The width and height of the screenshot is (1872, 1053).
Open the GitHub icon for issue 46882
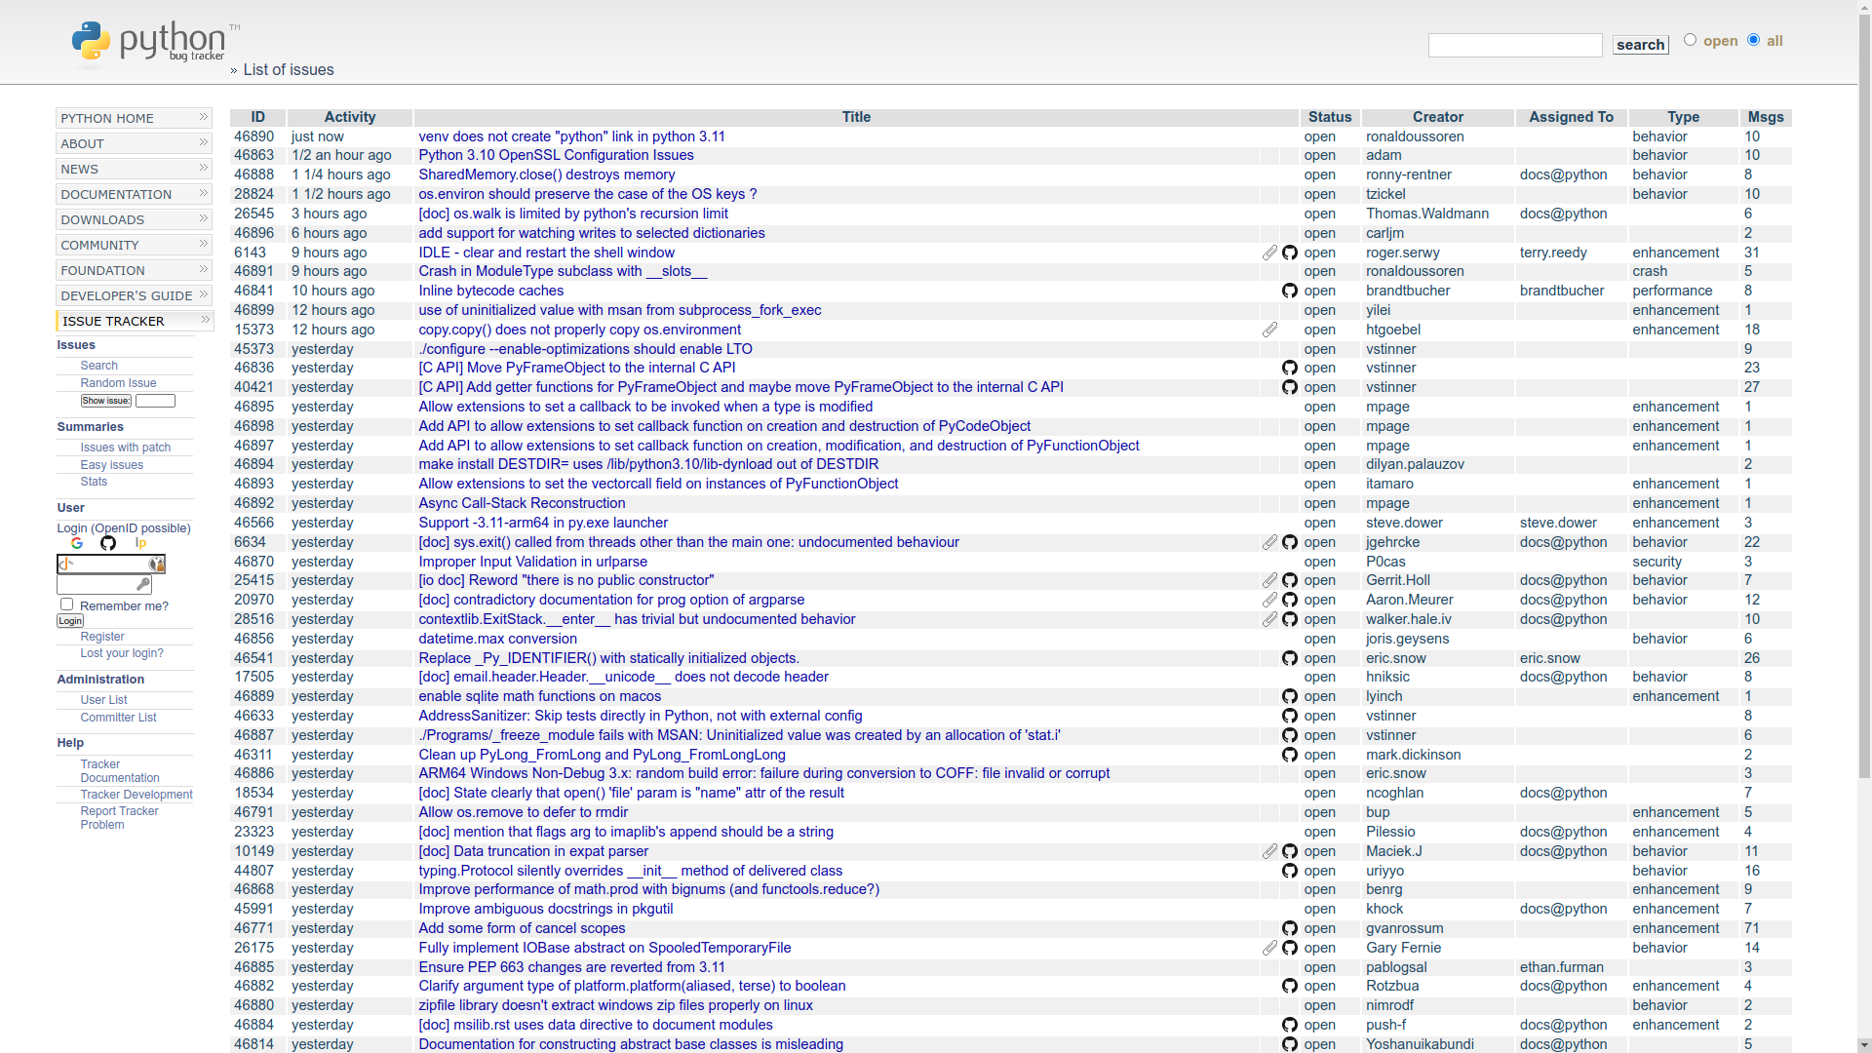point(1290,986)
